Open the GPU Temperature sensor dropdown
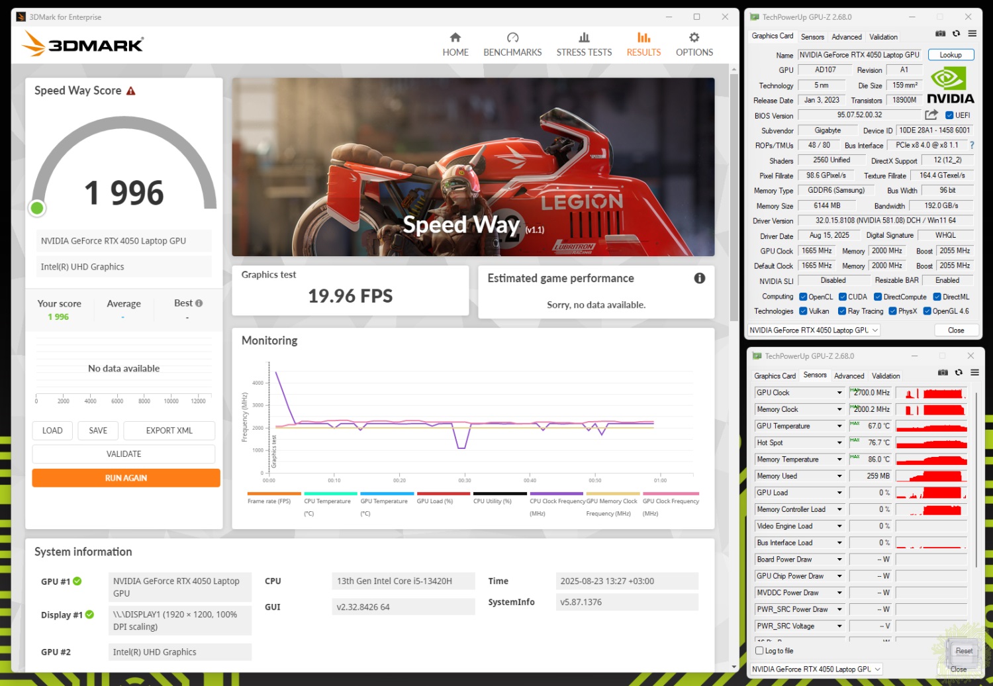Viewport: 993px width, 686px height. click(839, 426)
